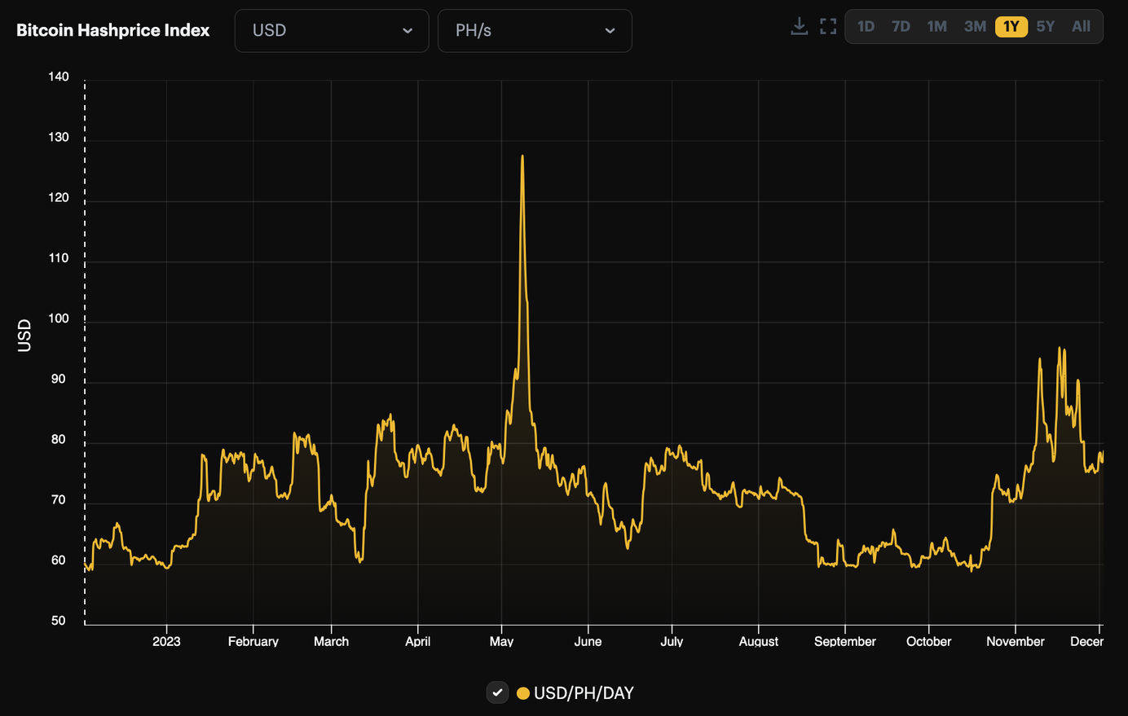The image size is (1128, 716).
Task: Select the 1D time range
Action: point(866,26)
